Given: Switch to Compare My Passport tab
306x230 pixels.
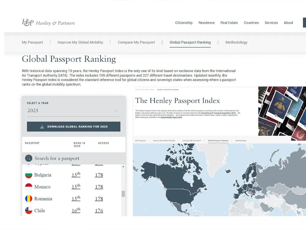Looking at the screenshot, I should tap(136, 42).
